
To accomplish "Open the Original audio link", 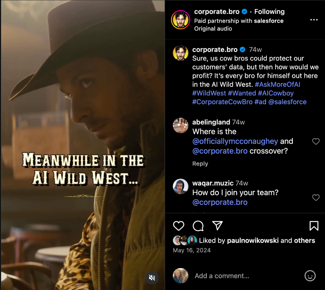I will pos(213,29).
